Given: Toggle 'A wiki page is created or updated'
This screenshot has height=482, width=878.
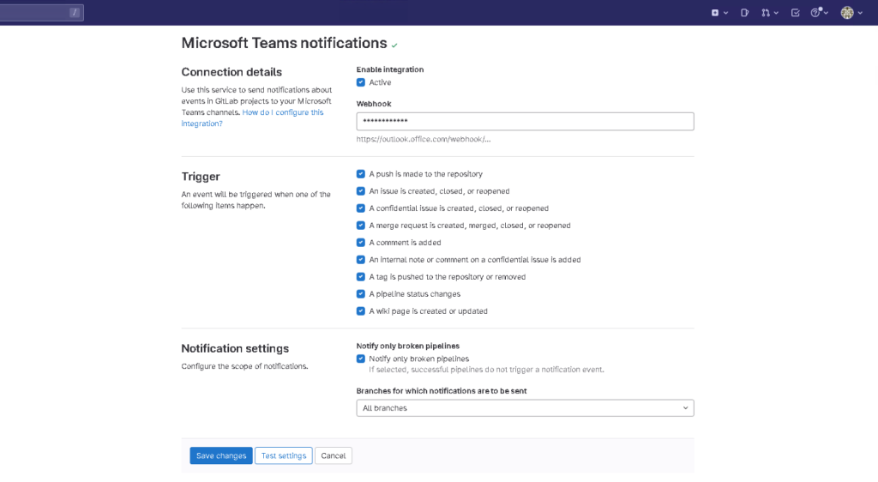Looking at the screenshot, I should (x=361, y=311).
